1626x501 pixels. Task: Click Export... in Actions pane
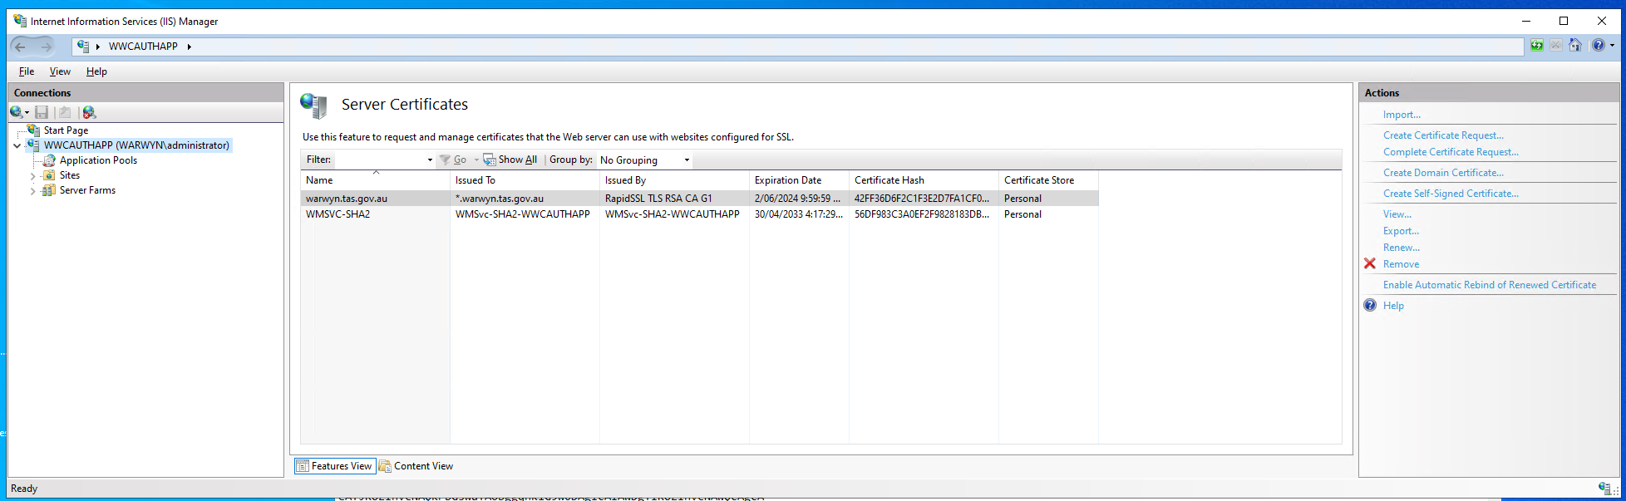point(1401,231)
